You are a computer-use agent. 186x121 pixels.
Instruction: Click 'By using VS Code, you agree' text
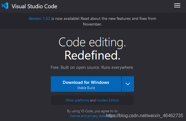(x=92, y=111)
